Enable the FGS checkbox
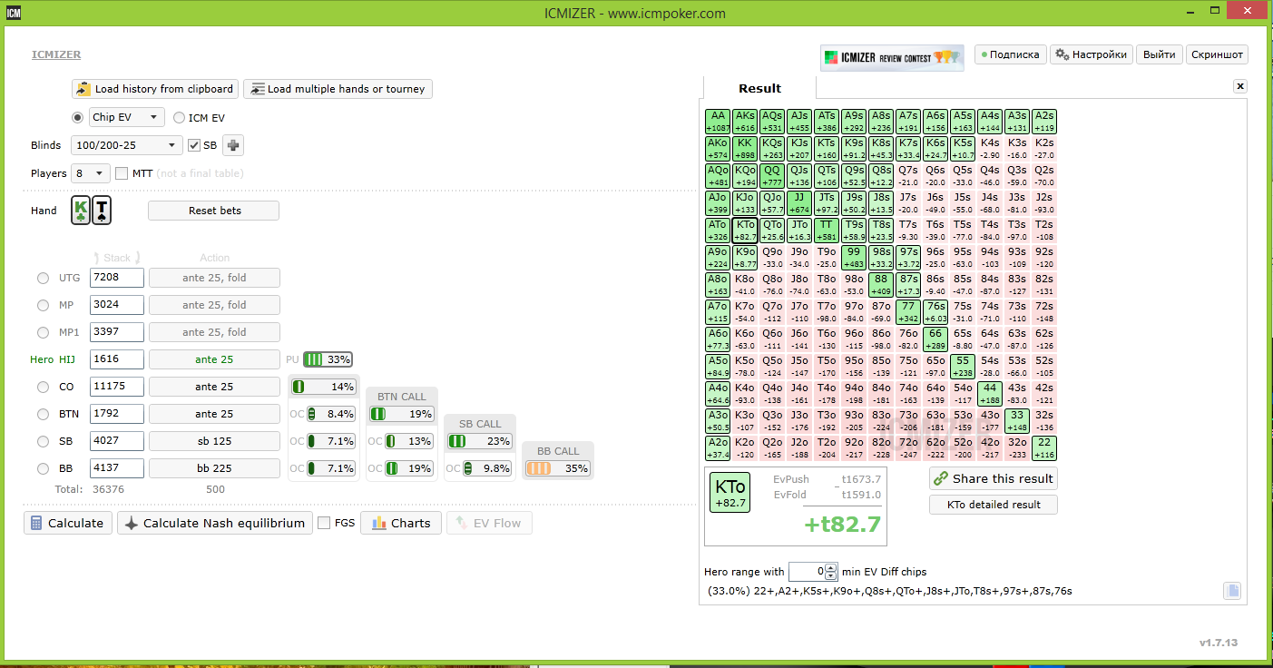The height and width of the screenshot is (668, 1273). (324, 523)
